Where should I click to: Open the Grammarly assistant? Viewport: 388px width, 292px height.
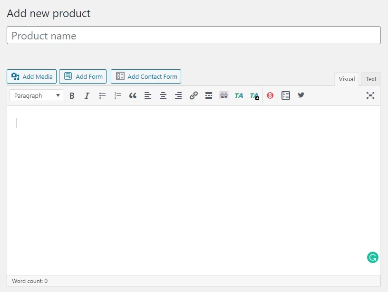(x=373, y=257)
